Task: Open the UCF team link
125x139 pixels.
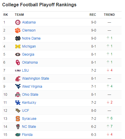Action: tap(26, 111)
